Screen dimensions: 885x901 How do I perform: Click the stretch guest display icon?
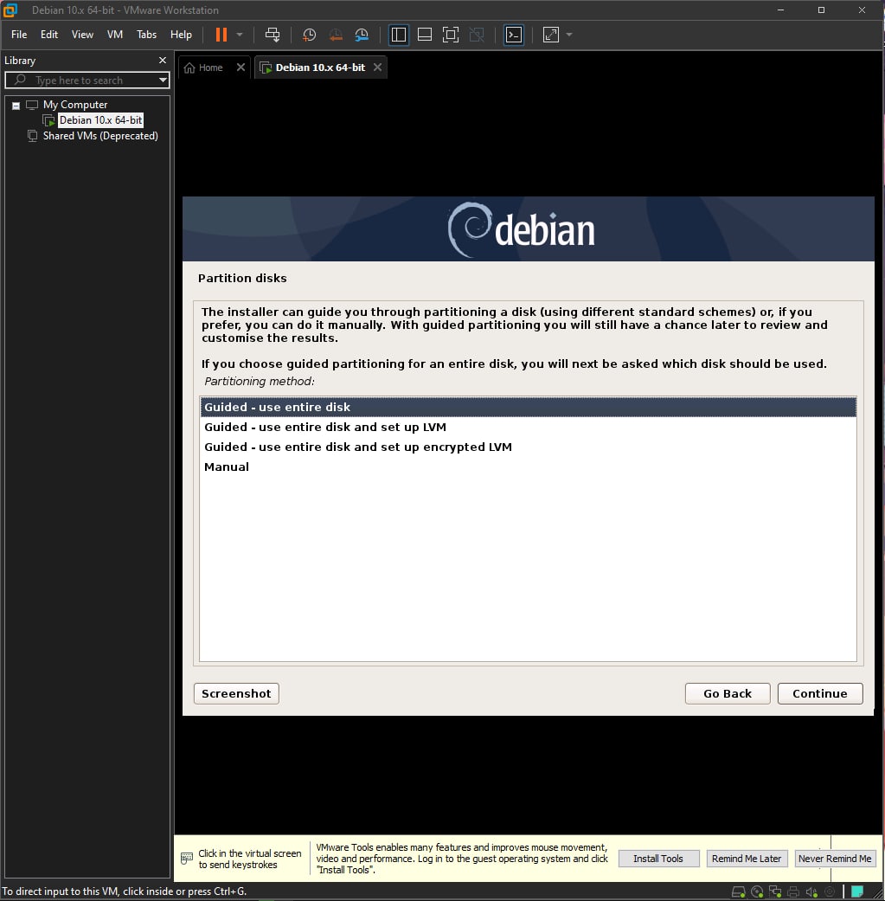[x=551, y=35]
